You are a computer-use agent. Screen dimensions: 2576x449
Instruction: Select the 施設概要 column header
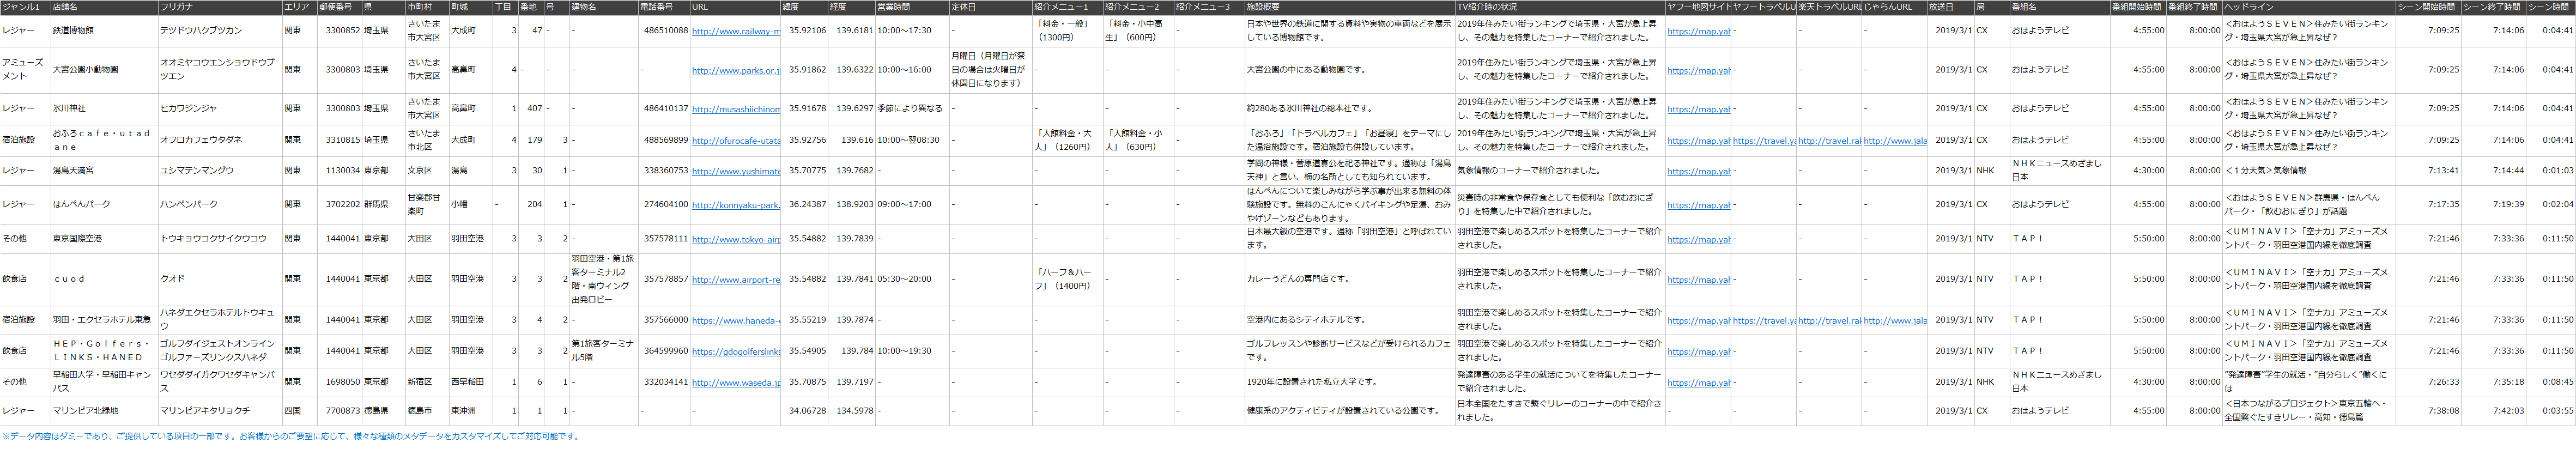click(1262, 7)
